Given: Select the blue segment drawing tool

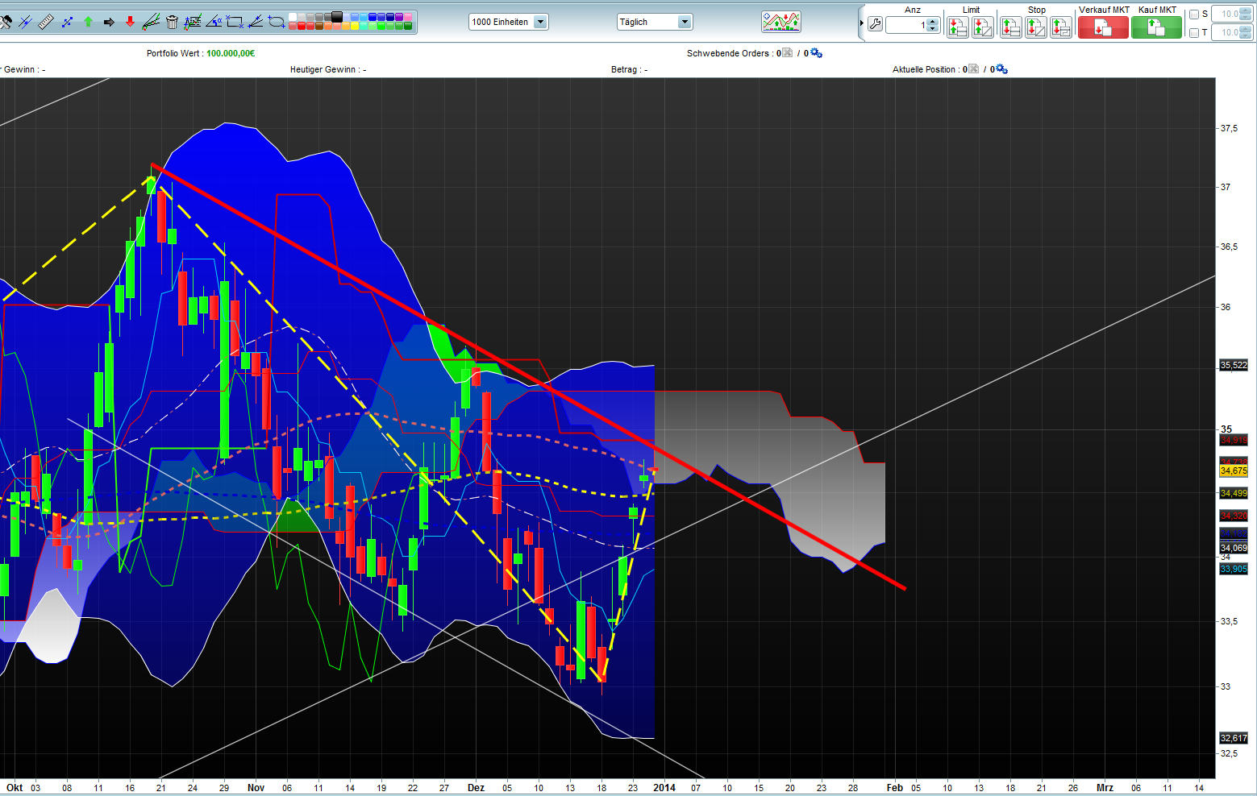Looking at the screenshot, I should click(67, 22).
